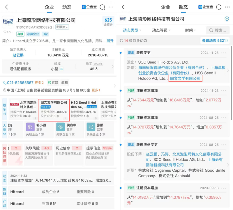The image size is (233, 210).
Task: Open search magnifier on right screen header
Action: 219,7
